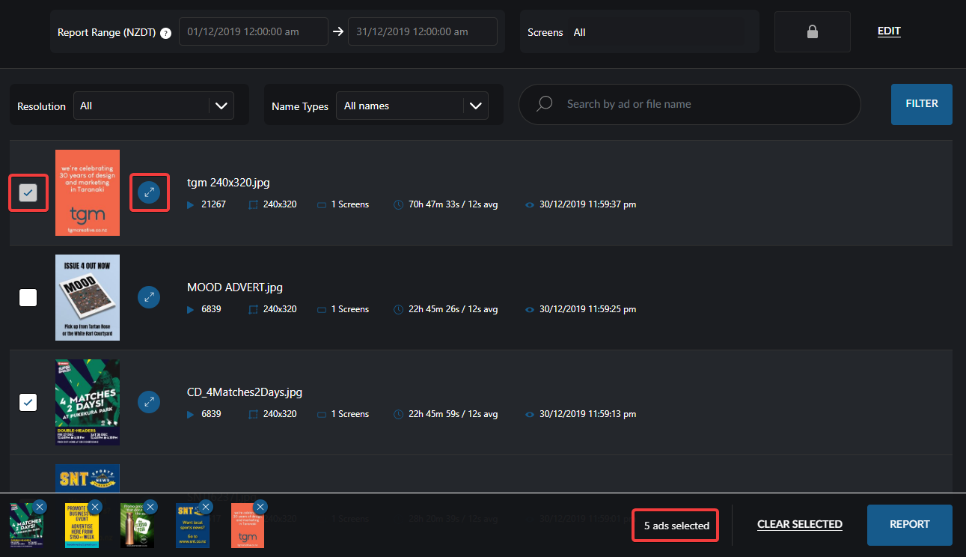
Task: Click the 5 ads selected counter
Action: coord(676,526)
